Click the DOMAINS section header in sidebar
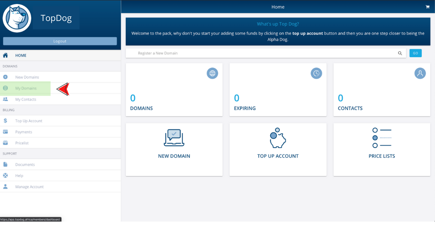 pyautogui.click(x=10, y=66)
